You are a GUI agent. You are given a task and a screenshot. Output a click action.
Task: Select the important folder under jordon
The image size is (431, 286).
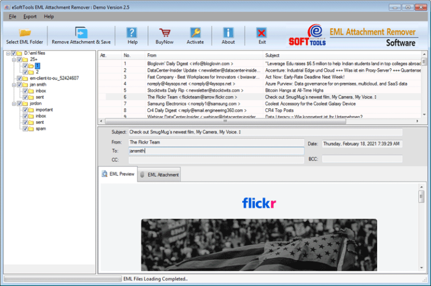(x=44, y=110)
